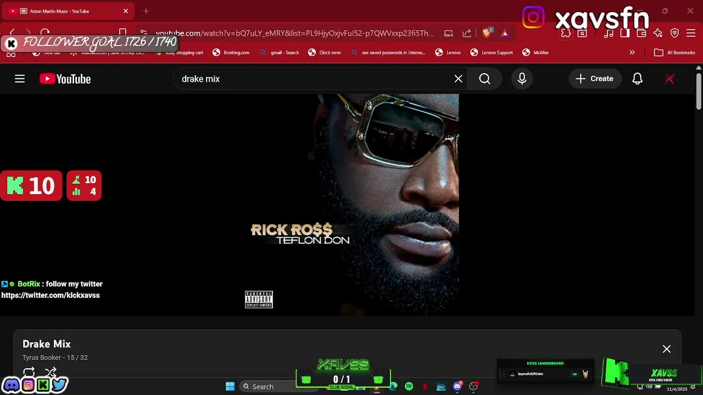Open the browser main menu
Image resolution: width=703 pixels, height=395 pixels.
[x=691, y=33]
